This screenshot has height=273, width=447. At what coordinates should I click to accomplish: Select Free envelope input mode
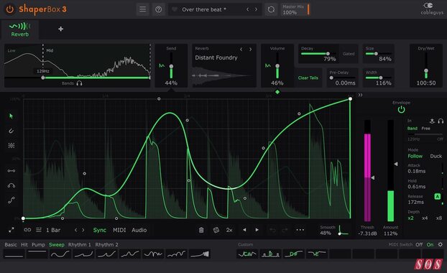pyautogui.click(x=425, y=129)
